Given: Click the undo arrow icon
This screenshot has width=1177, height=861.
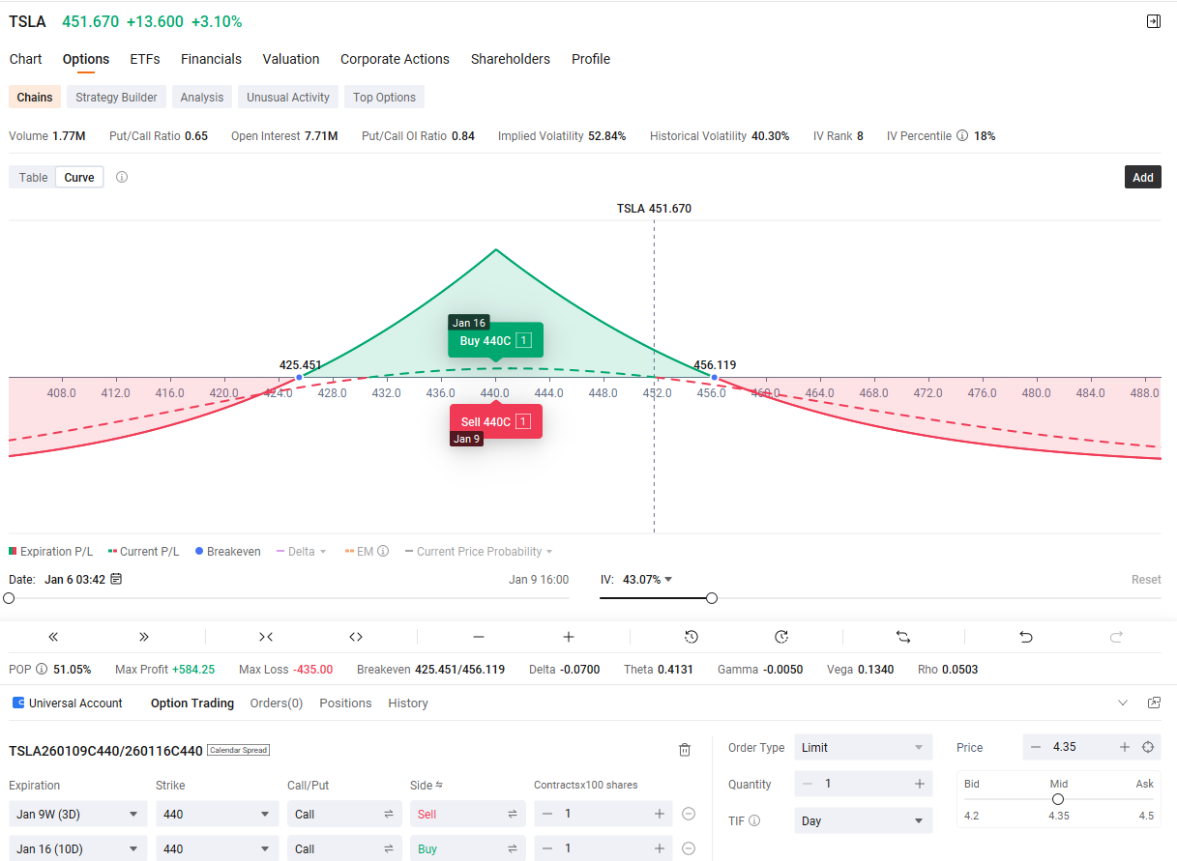Looking at the screenshot, I should click(x=1026, y=637).
